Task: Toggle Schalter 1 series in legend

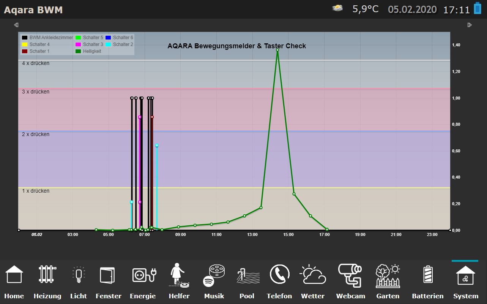Action: pos(36,51)
